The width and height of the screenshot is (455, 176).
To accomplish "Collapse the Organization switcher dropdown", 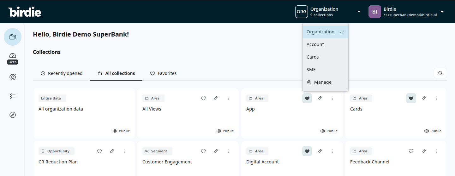I will coord(359,12).
